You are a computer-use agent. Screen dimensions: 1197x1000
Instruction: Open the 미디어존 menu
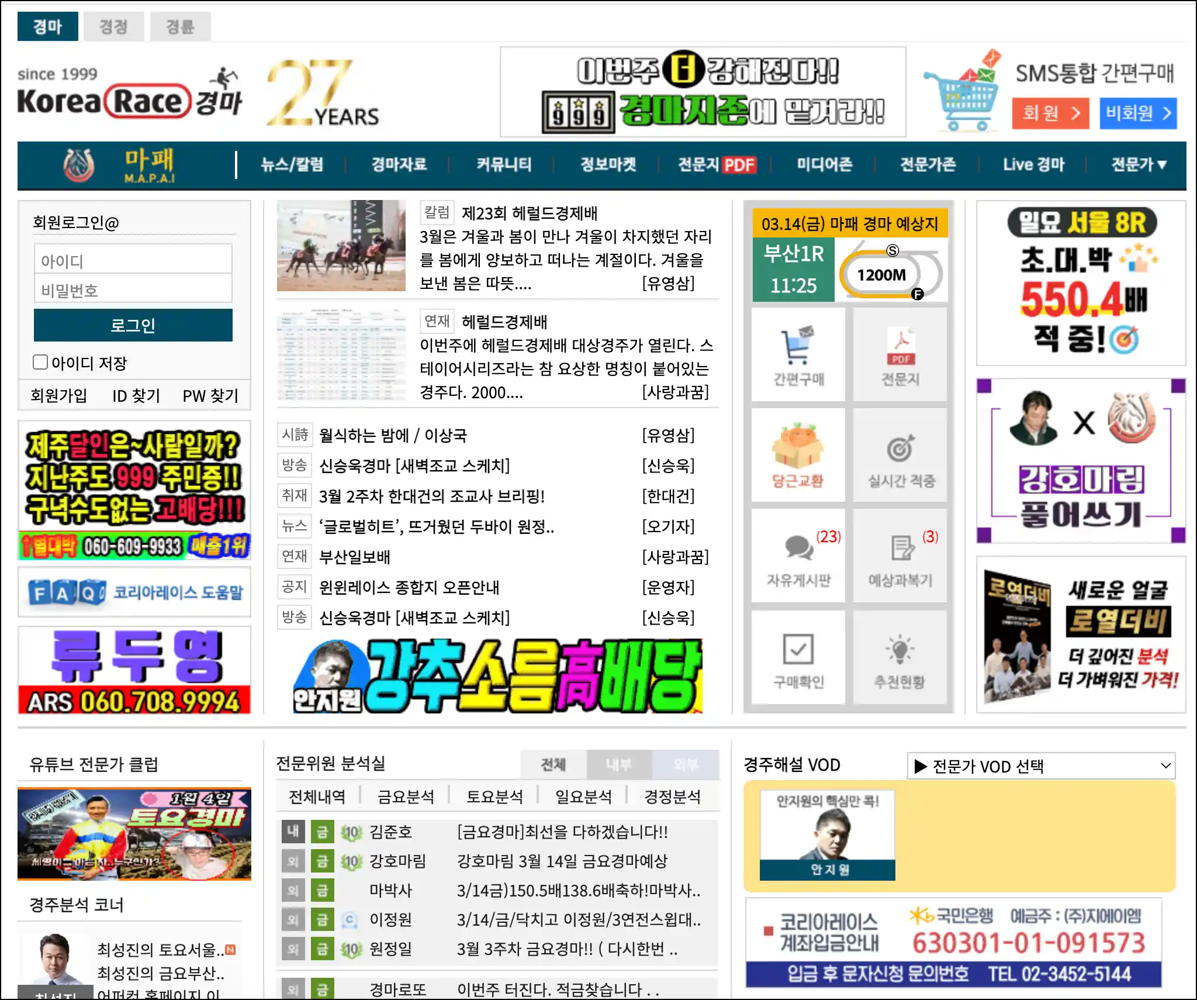tap(825, 165)
